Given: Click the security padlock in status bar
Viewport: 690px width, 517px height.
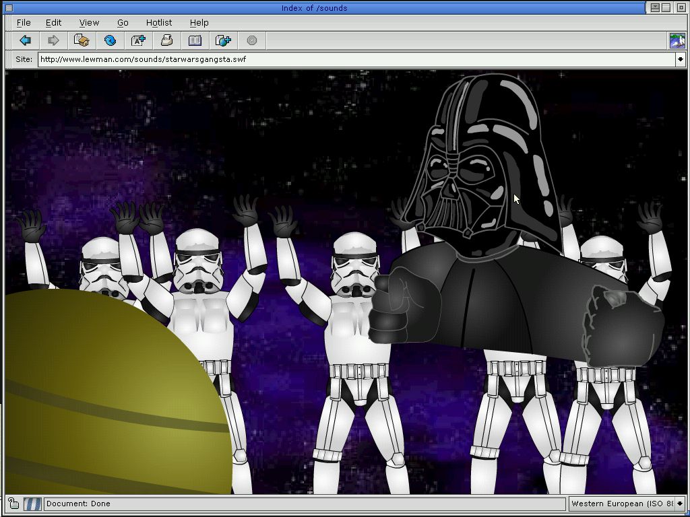Looking at the screenshot, I should point(13,504).
